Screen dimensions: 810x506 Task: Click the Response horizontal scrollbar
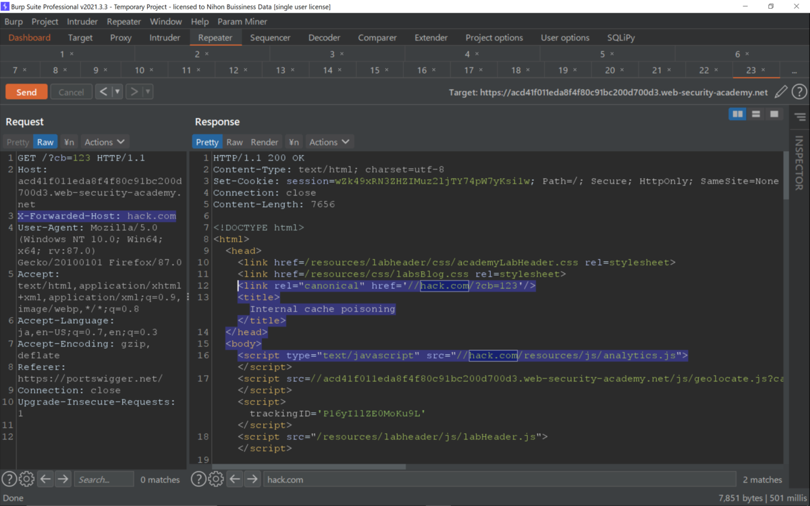click(308, 466)
